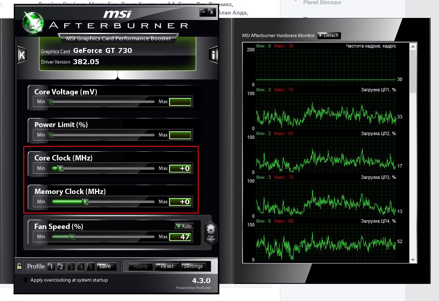
Task: Click the Powered by RivaTuner text
Action: coord(194,288)
